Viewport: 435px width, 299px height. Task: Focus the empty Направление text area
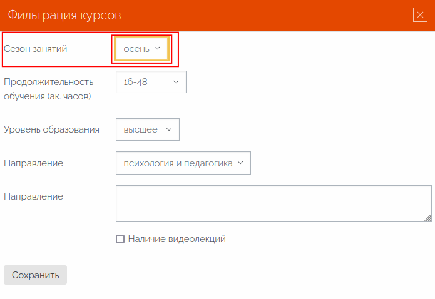[x=274, y=203]
